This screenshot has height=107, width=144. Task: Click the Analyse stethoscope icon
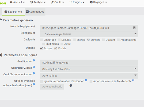click(x=31, y=2)
